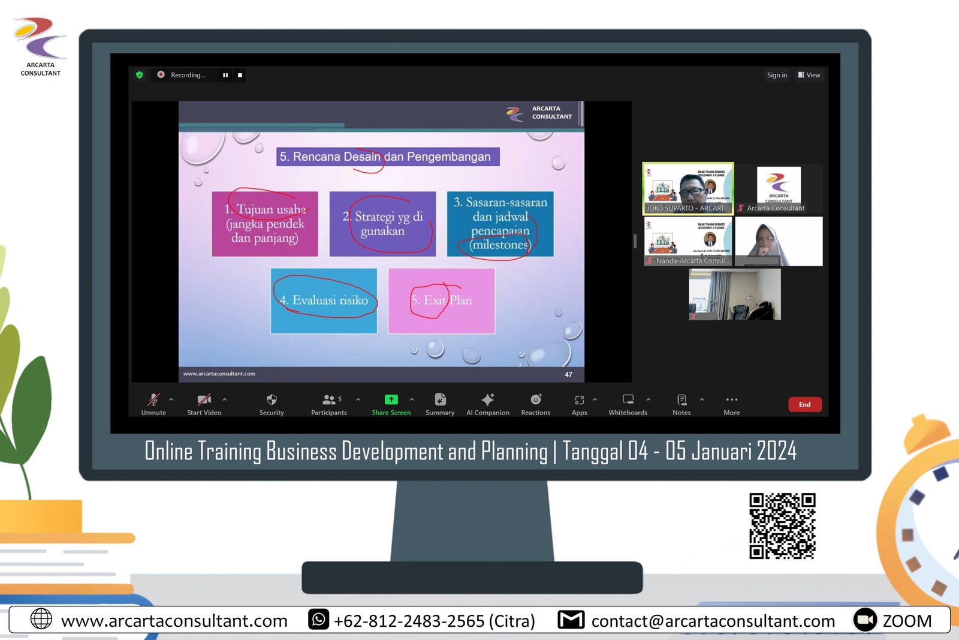Image resolution: width=959 pixels, height=640 pixels.
Task: Stop the recording
Action: point(240,75)
